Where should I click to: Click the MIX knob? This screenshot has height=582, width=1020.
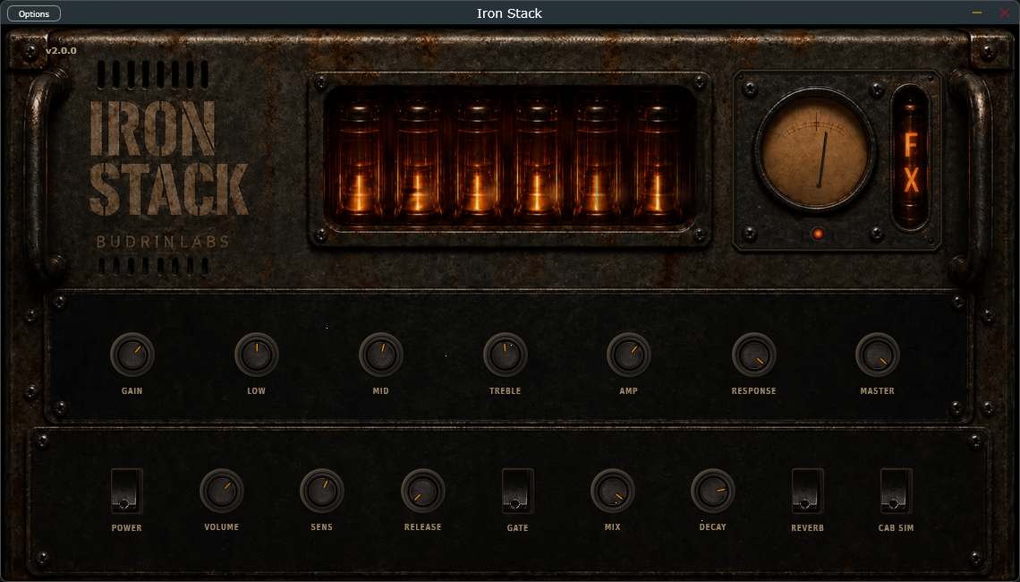coord(612,491)
